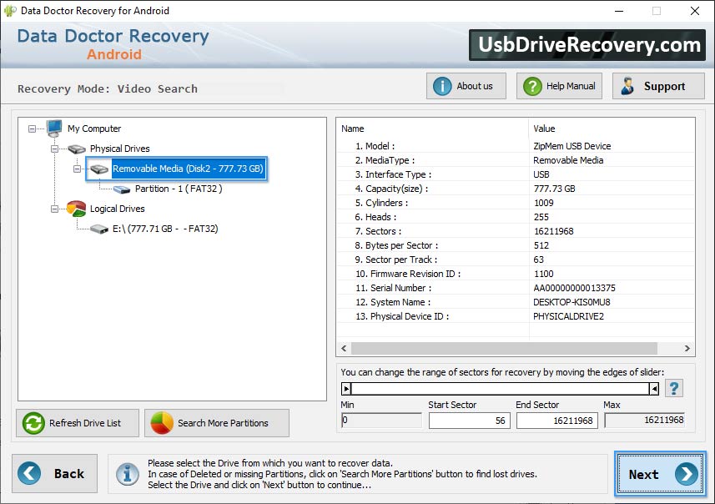Click the 'PHYSICALDRIVE2' device ID value
715x504 pixels.
[568, 316]
